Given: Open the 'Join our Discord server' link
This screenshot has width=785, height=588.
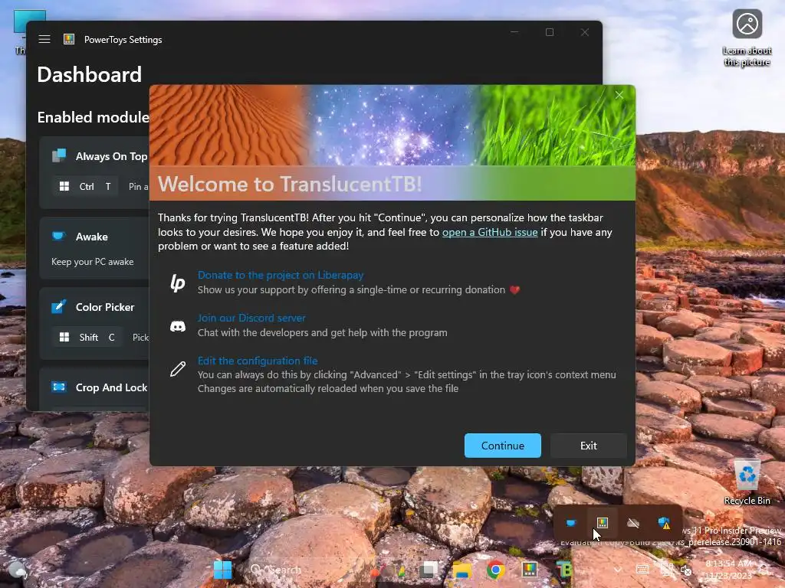Looking at the screenshot, I should click(251, 318).
